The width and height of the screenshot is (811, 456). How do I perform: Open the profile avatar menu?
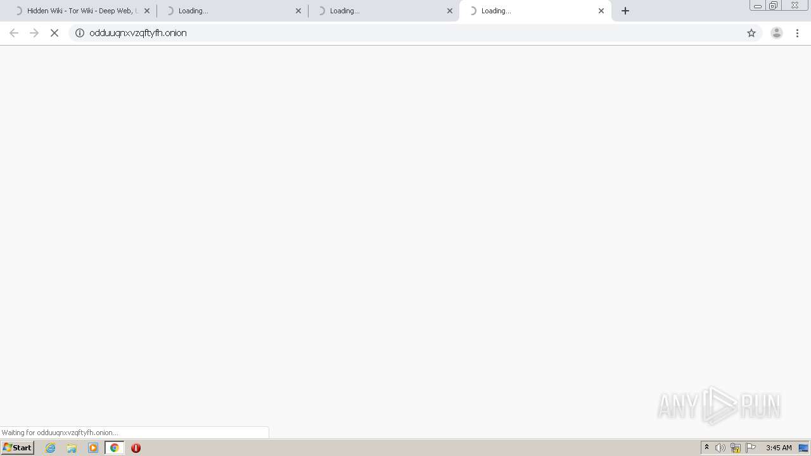777,33
